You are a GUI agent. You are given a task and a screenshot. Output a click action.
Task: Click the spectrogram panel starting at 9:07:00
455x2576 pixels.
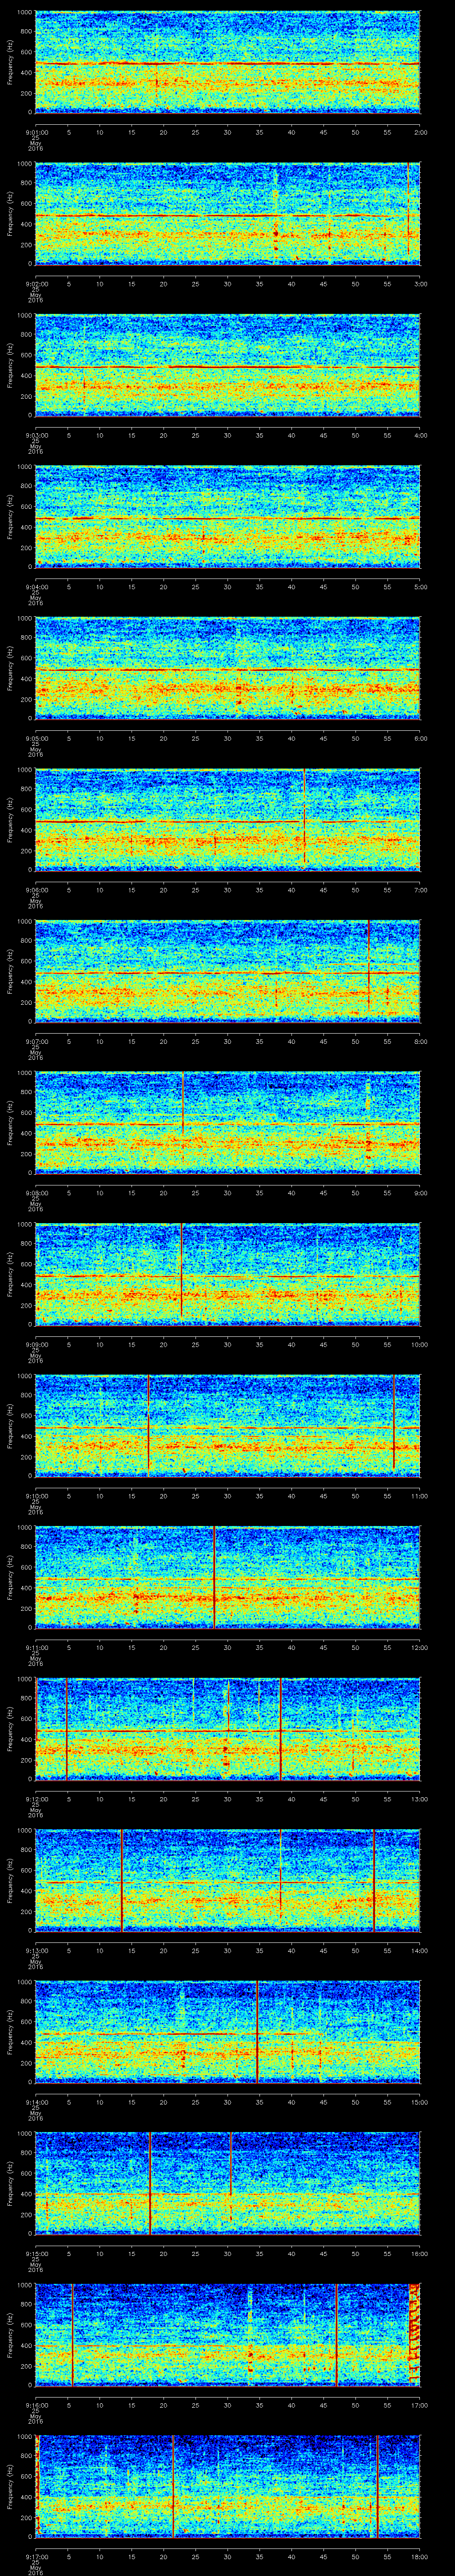point(228,971)
